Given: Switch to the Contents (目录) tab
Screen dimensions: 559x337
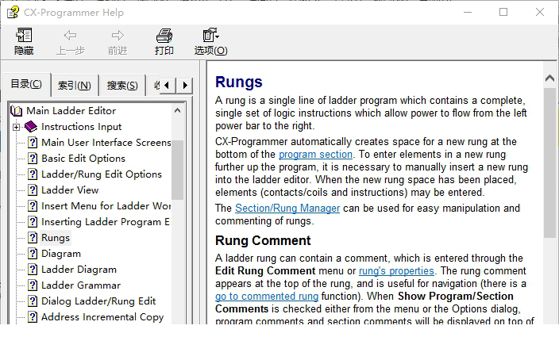Looking at the screenshot, I should pyautogui.click(x=26, y=84).
